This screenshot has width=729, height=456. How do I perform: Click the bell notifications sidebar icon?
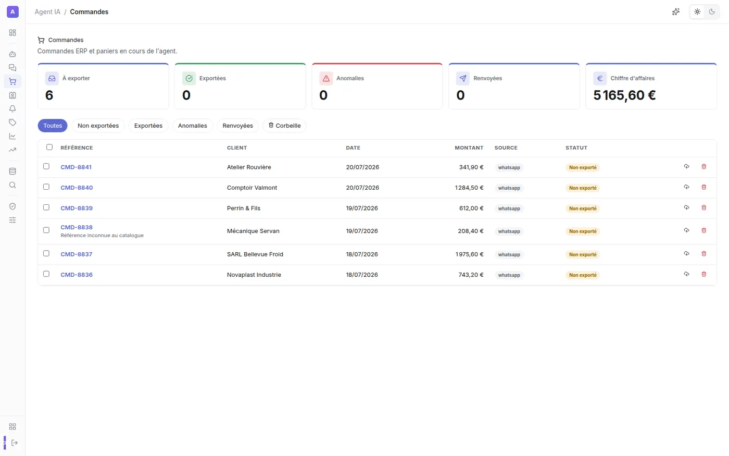click(x=12, y=109)
